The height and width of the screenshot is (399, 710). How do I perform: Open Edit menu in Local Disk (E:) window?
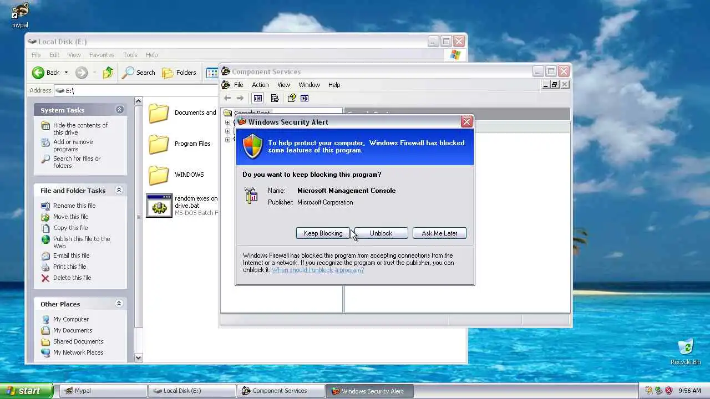pyautogui.click(x=54, y=55)
